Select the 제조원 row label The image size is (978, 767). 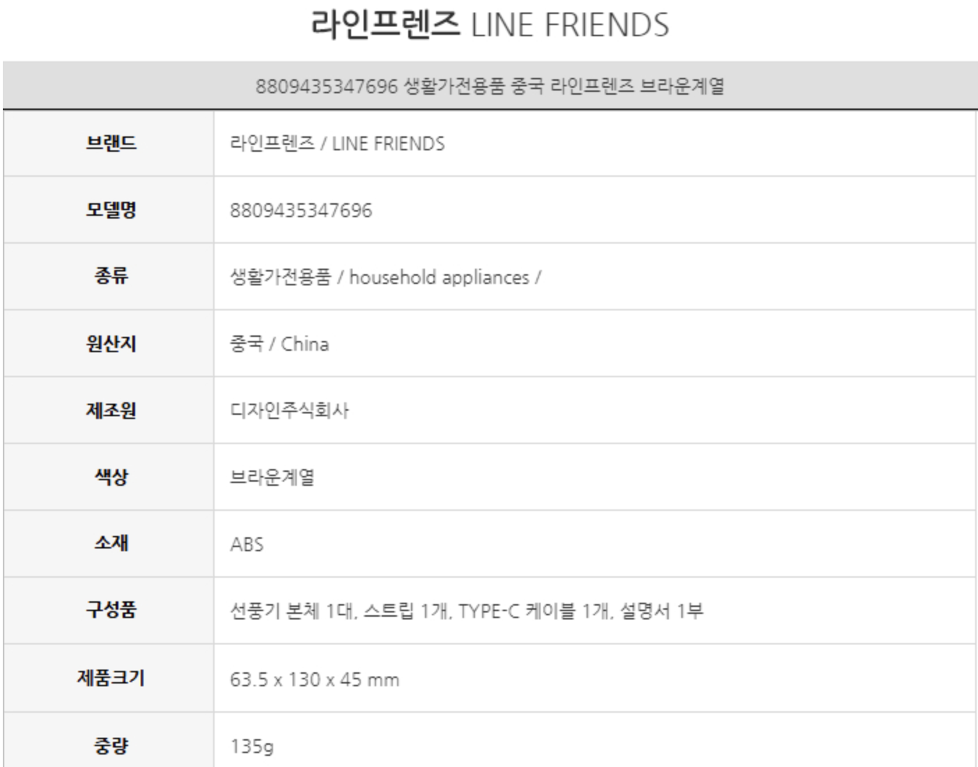pos(111,411)
